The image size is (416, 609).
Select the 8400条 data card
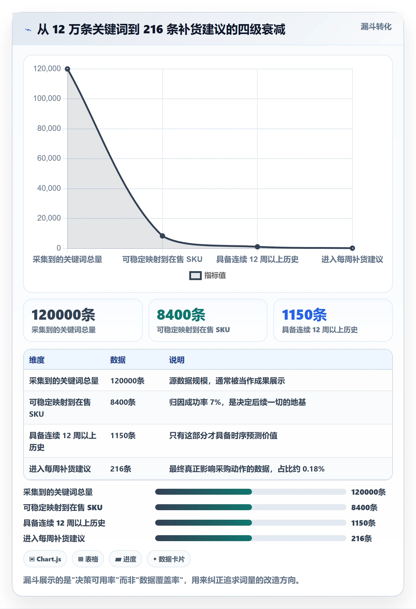(208, 320)
